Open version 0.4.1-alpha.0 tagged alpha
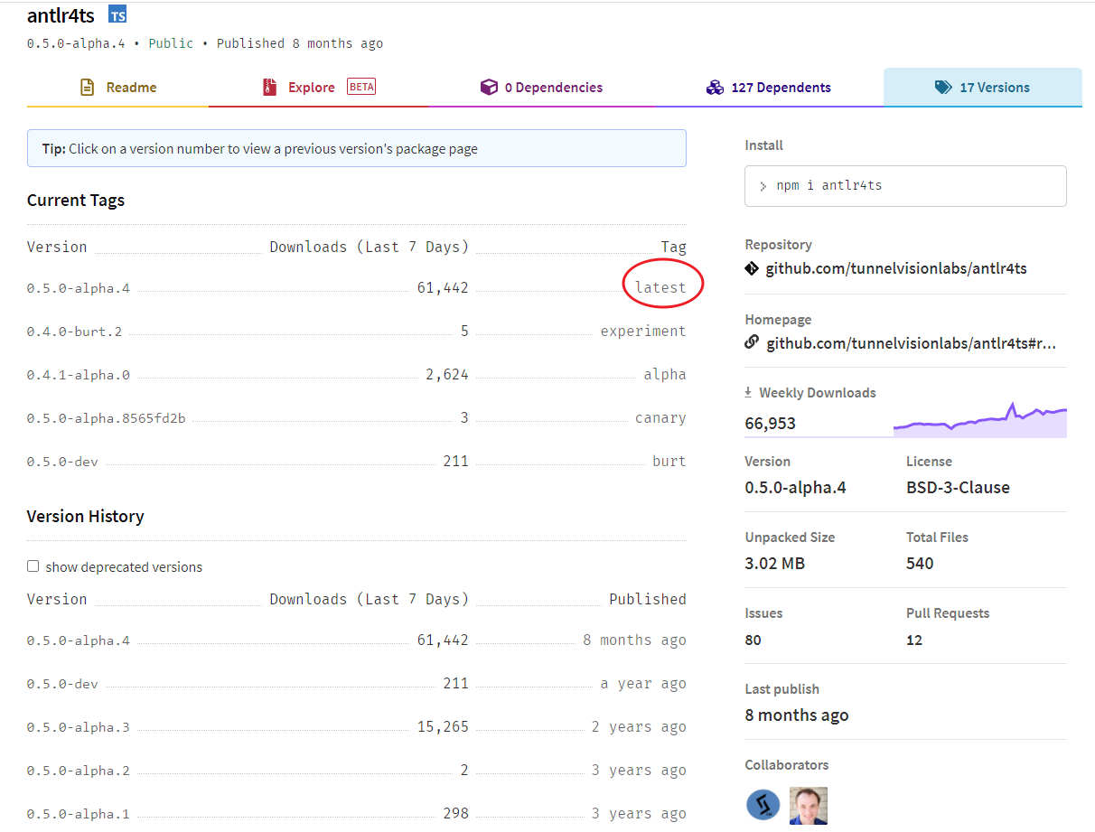 [78, 375]
